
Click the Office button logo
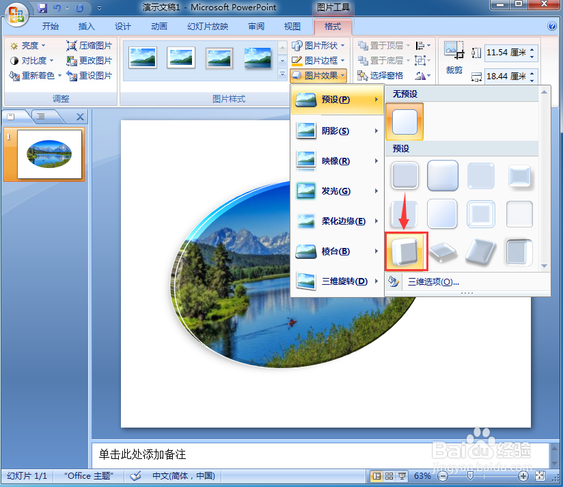tap(16, 14)
